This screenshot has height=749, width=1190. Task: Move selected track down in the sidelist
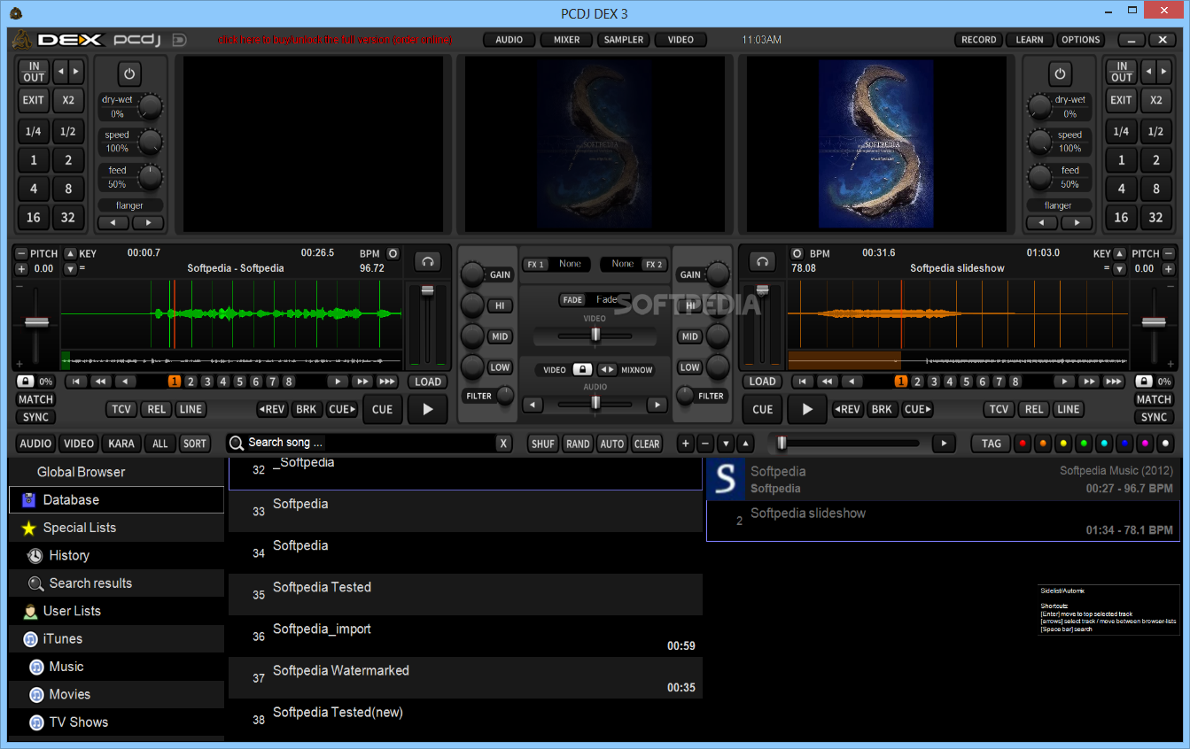click(x=726, y=444)
